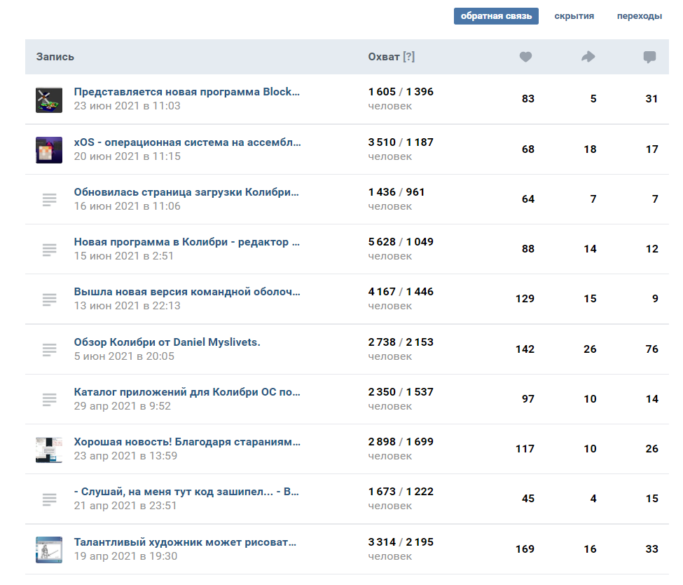Screen dimensions: 683x585
Task: Open the xOS post thumbnail image
Action: 49,149
